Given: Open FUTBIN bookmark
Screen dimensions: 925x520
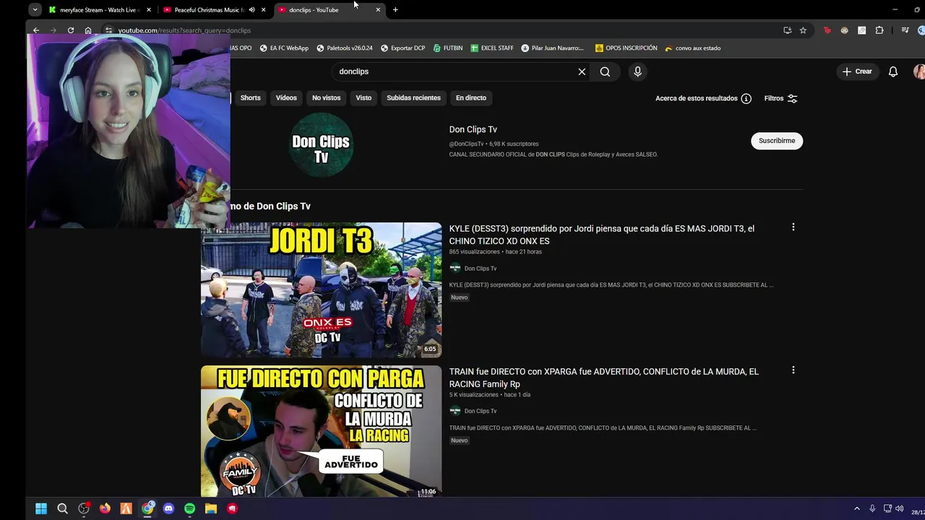Looking at the screenshot, I should [448, 48].
